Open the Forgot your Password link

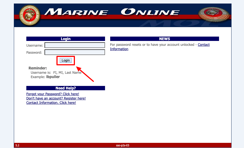[53, 94]
